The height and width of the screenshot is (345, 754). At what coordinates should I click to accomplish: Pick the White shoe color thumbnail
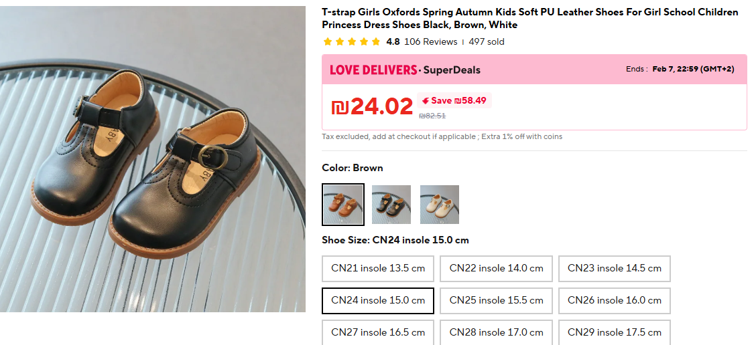tap(440, 205)
